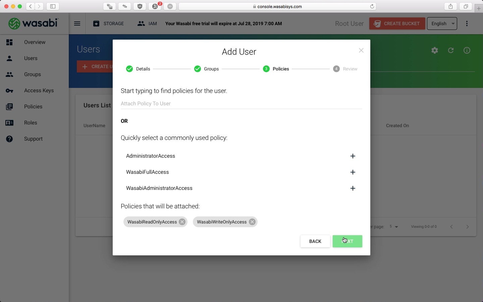This screenshot has width=483, height=302.
Task: Click the shield extension icon in Safari
Action: (x=140, y=6)
